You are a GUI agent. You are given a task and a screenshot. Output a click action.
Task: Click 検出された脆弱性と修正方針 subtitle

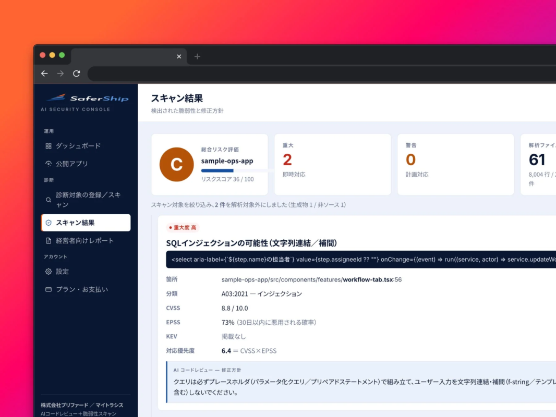click(187, 111)
